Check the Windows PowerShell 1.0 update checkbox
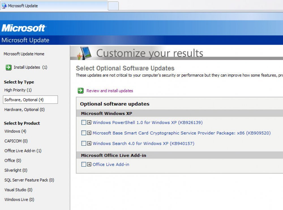 84,123
